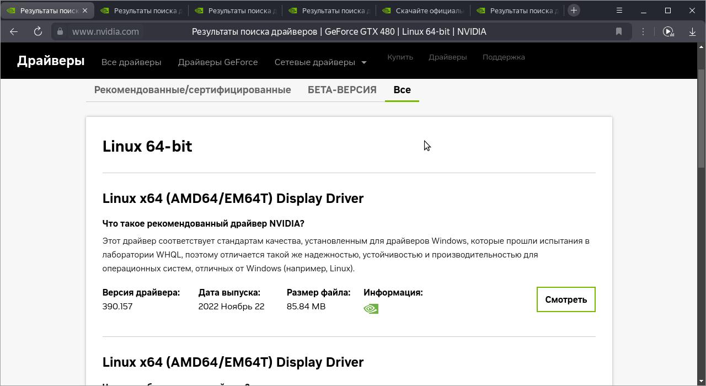Viewport: 706px width, 386px height.
Task: Click the arrow next to 'Сетевые драйверы'
Action: (363, 63)
